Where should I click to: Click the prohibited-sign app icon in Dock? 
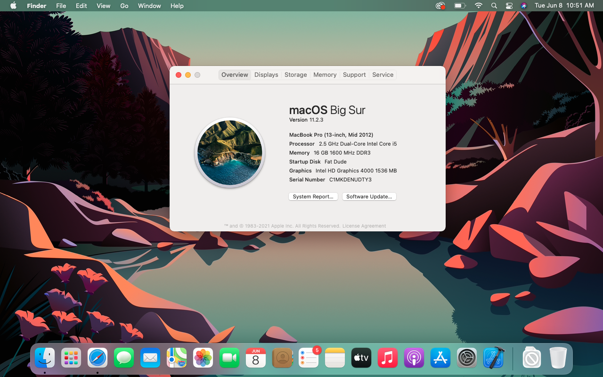532,358
